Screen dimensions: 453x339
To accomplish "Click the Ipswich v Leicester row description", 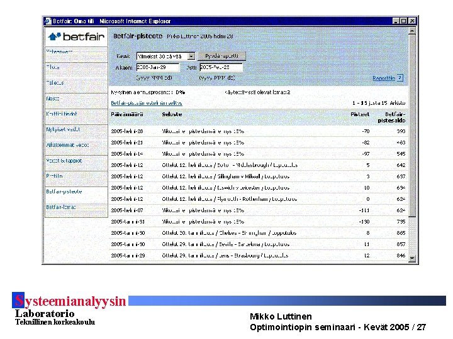I will 226,188.
